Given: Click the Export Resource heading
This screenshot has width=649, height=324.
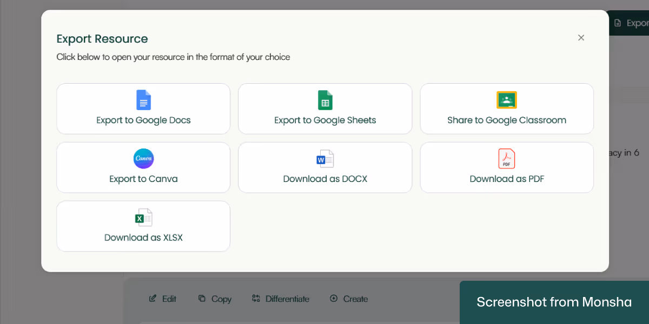Looking at the screenshot, I should tap(102, 39).
